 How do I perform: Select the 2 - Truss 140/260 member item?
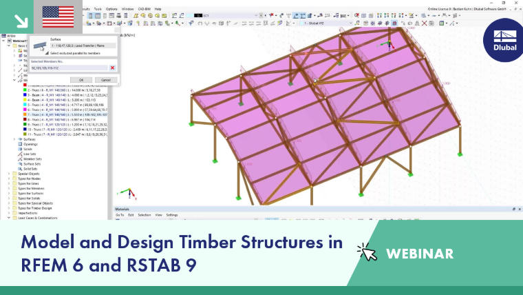64,90
